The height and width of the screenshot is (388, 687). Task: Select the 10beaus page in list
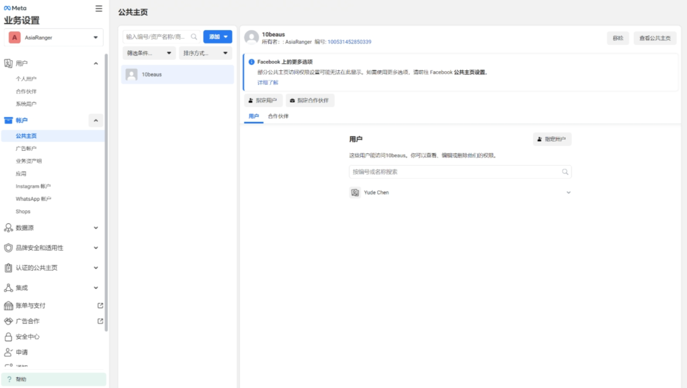[x=177, y=74]
